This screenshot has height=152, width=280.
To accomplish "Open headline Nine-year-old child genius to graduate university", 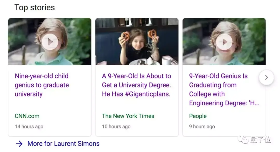I will click(41, 85).
